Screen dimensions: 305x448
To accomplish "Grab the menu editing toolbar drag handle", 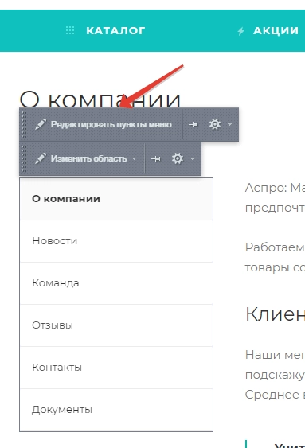I will pos(25,125).
